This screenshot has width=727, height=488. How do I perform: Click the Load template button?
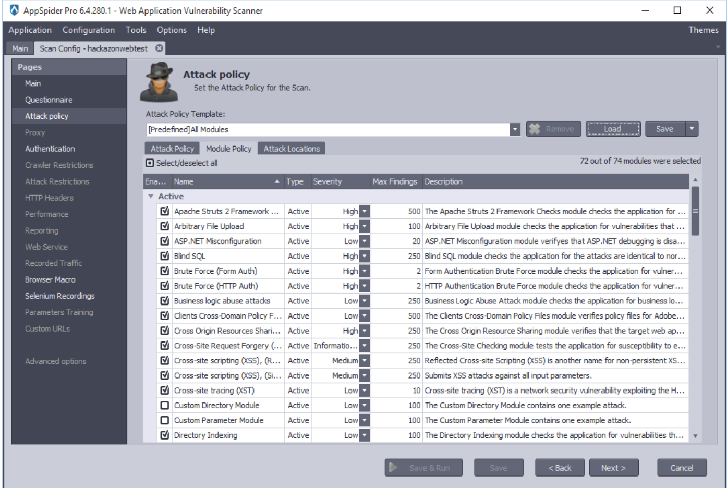tap(613, 129)
